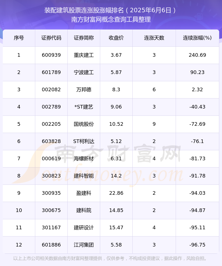This screenshot has width=222, height=266.
Task: Select stock code 300935
Action: point(51,193)
